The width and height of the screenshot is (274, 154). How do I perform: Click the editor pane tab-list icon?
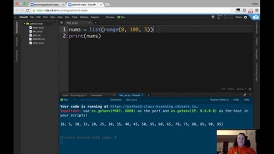[62, 23]
